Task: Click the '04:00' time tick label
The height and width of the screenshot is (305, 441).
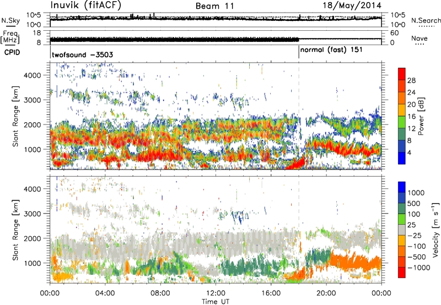Action: point(105,293)
